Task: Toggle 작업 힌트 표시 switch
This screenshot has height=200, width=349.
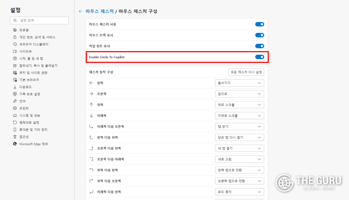Action: tap(259, 46)
